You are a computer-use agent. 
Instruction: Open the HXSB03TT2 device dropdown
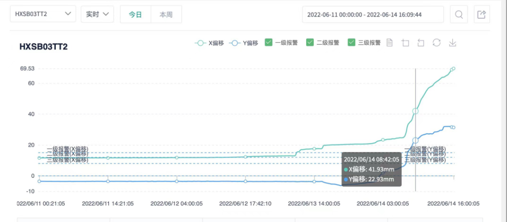tap(43, 14)
